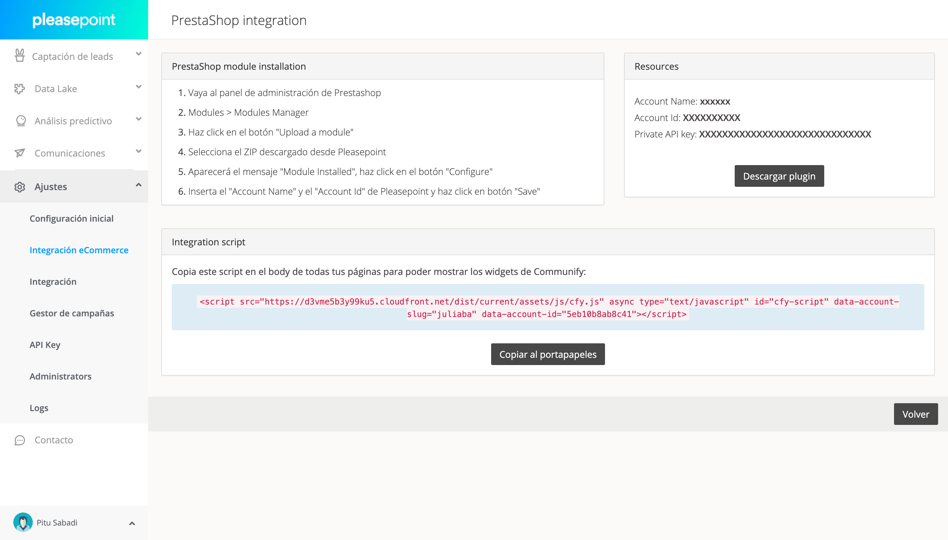Image resolution: width=948 pixels, height=540 pixels.
Task: Select the Integración eCommerce menu item
Action: [79, 250]
